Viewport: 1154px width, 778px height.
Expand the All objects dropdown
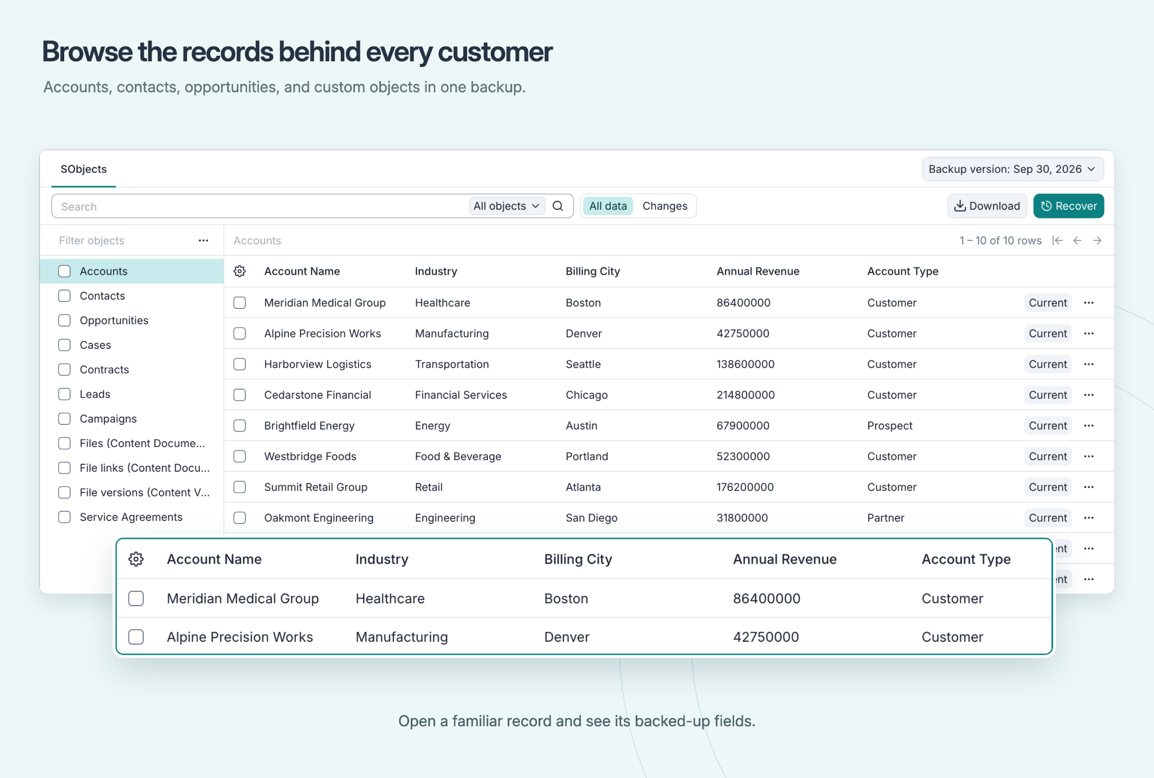[507, 206]
